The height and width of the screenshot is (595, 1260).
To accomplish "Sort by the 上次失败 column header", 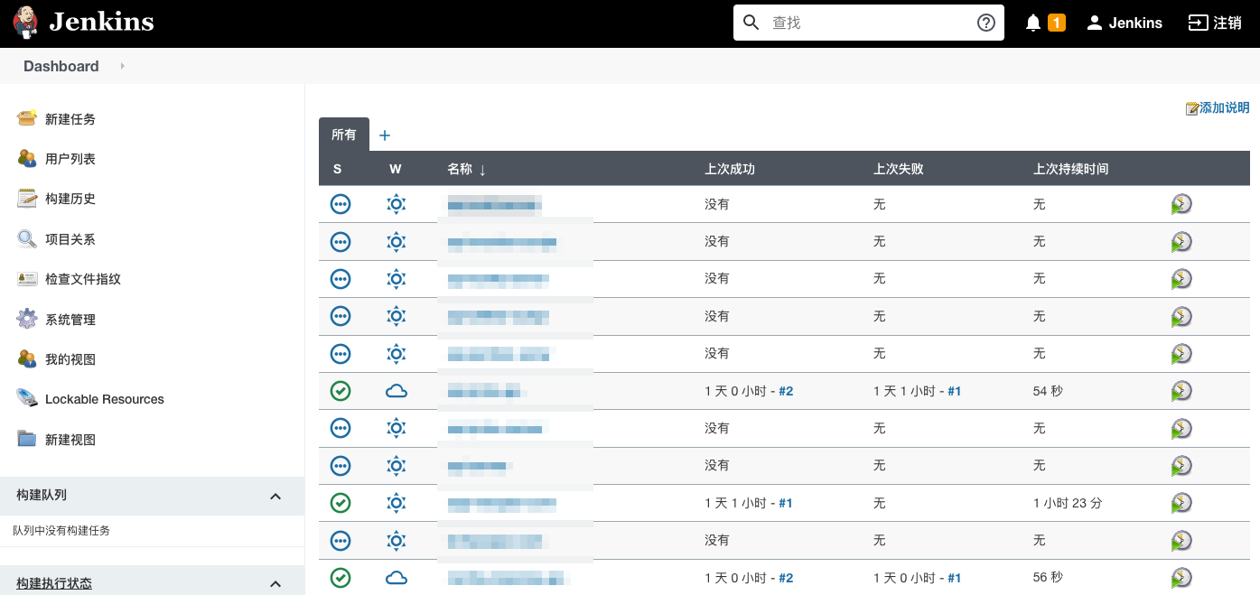I will [899, 169].
